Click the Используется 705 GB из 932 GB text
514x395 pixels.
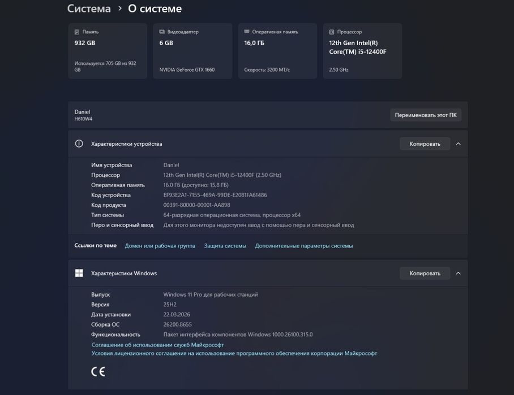(105, 67)
